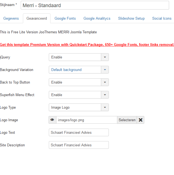This screenshot has height=175, width=174.
Task: Expand Back to Top Button dropdown
Action: pos(105,82)
